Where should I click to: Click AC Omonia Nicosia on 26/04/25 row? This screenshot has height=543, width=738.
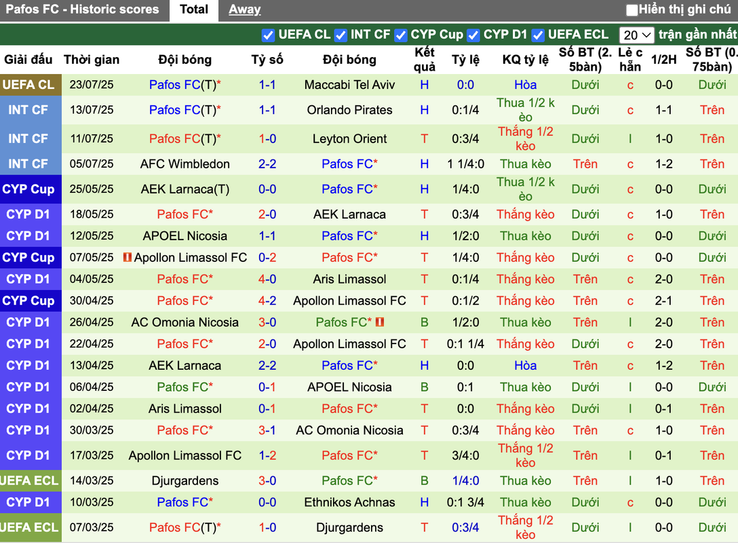[185, 322]
